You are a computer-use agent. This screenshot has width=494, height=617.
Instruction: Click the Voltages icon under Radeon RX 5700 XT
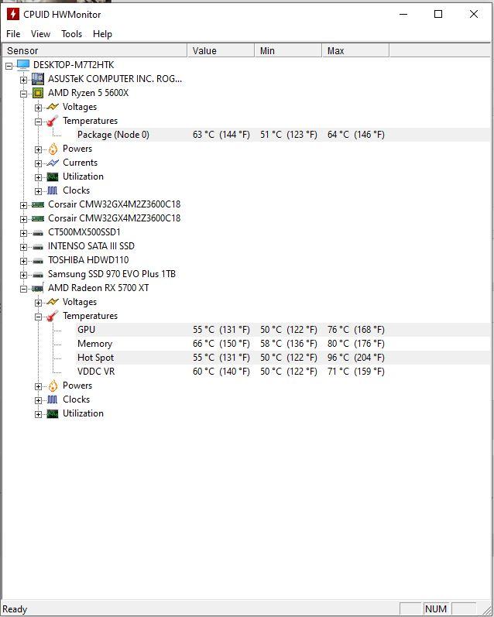(x=53, y=302)
